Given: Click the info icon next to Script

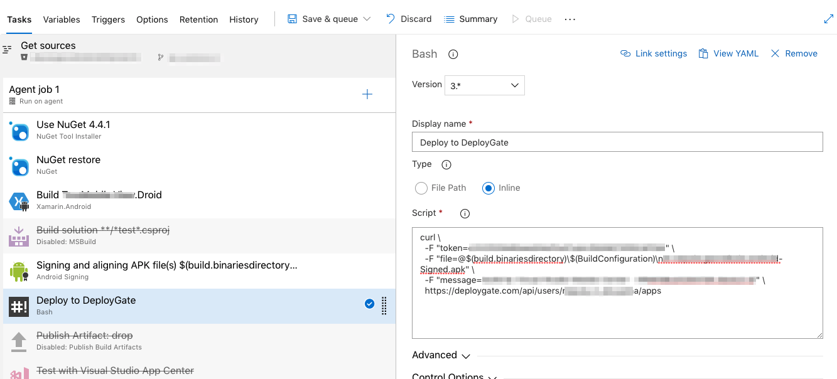Looking at the screenshot, I should tap(465, 214).
